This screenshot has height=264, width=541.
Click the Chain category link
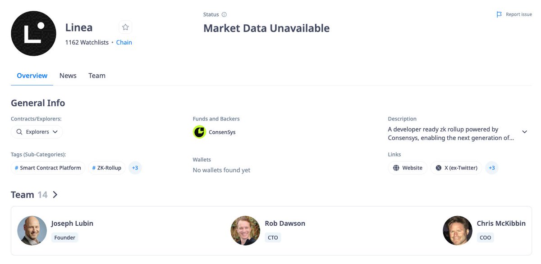click(x=124, y=42)
